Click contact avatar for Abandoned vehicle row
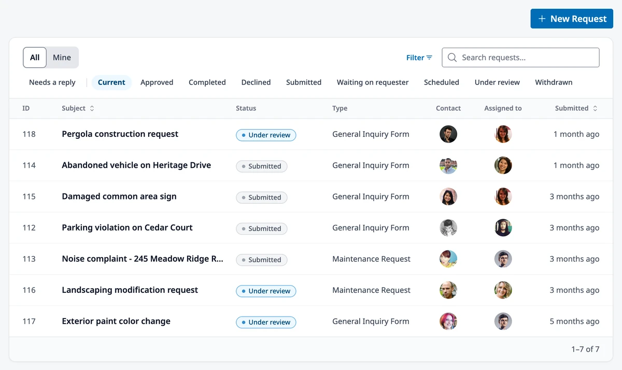Viewport: 622px width, 370px height. coord(448,165)
